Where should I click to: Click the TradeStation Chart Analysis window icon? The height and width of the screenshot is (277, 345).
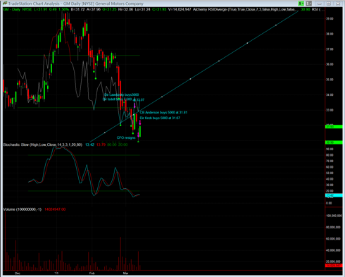pyautogui.click(x=4, y=4)
